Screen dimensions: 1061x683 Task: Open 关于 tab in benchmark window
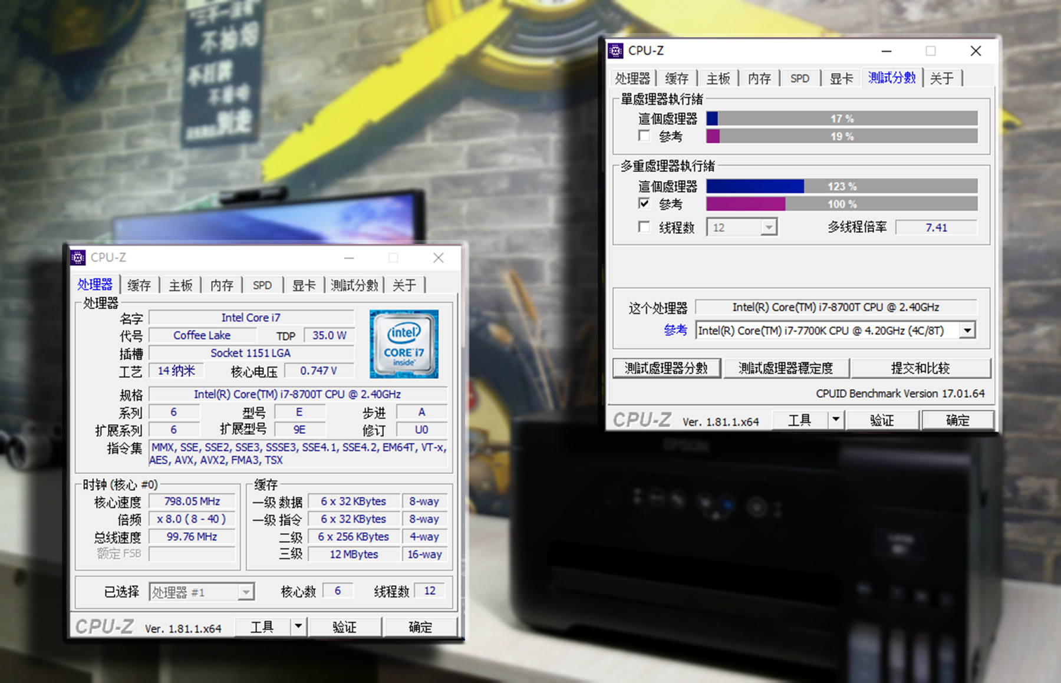[x=942, y=78]
